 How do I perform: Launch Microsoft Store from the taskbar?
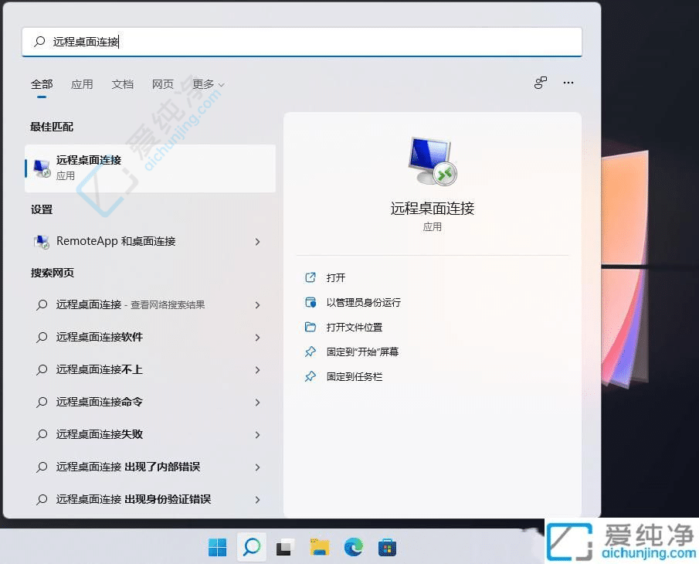(x=386, y=547)
